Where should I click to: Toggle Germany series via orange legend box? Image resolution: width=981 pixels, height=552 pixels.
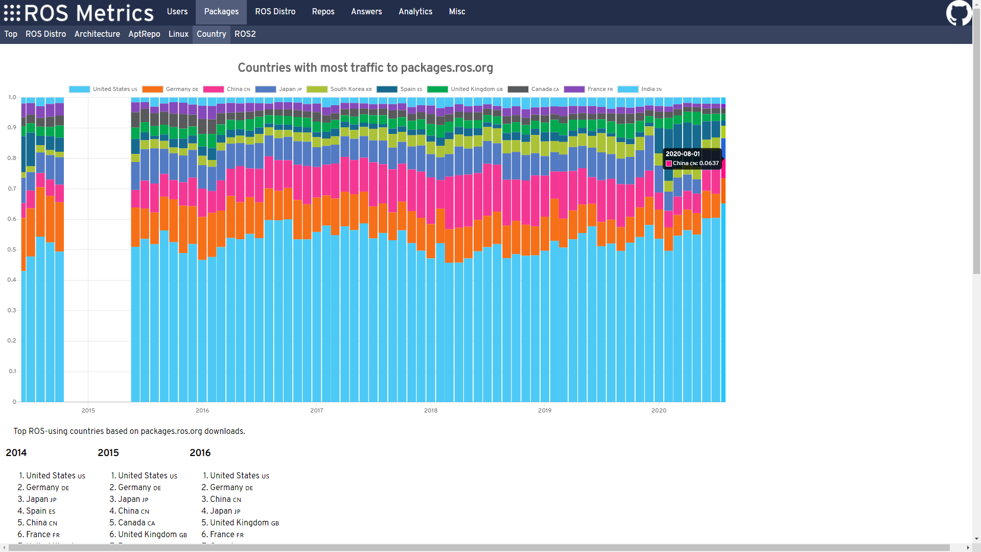point(152,89)
